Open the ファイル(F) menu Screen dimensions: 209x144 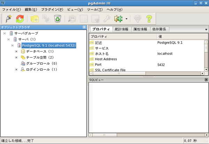click(x=11, y=10)
